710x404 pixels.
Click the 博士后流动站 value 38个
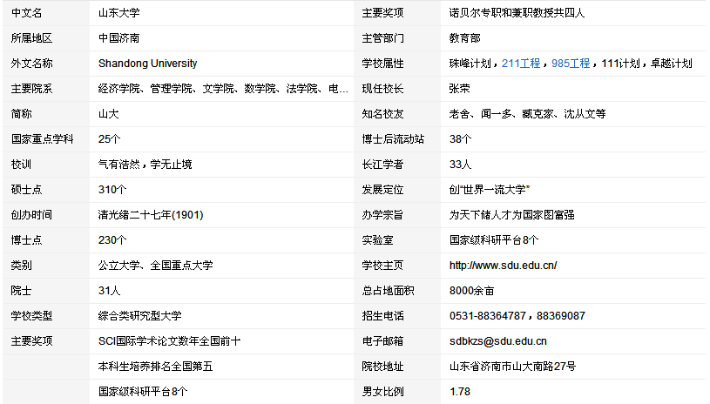[x=460, y=139]
